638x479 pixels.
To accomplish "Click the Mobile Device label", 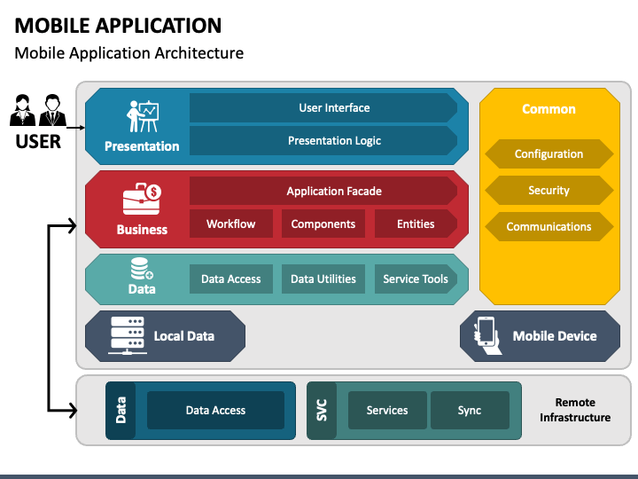I will 555,336.
